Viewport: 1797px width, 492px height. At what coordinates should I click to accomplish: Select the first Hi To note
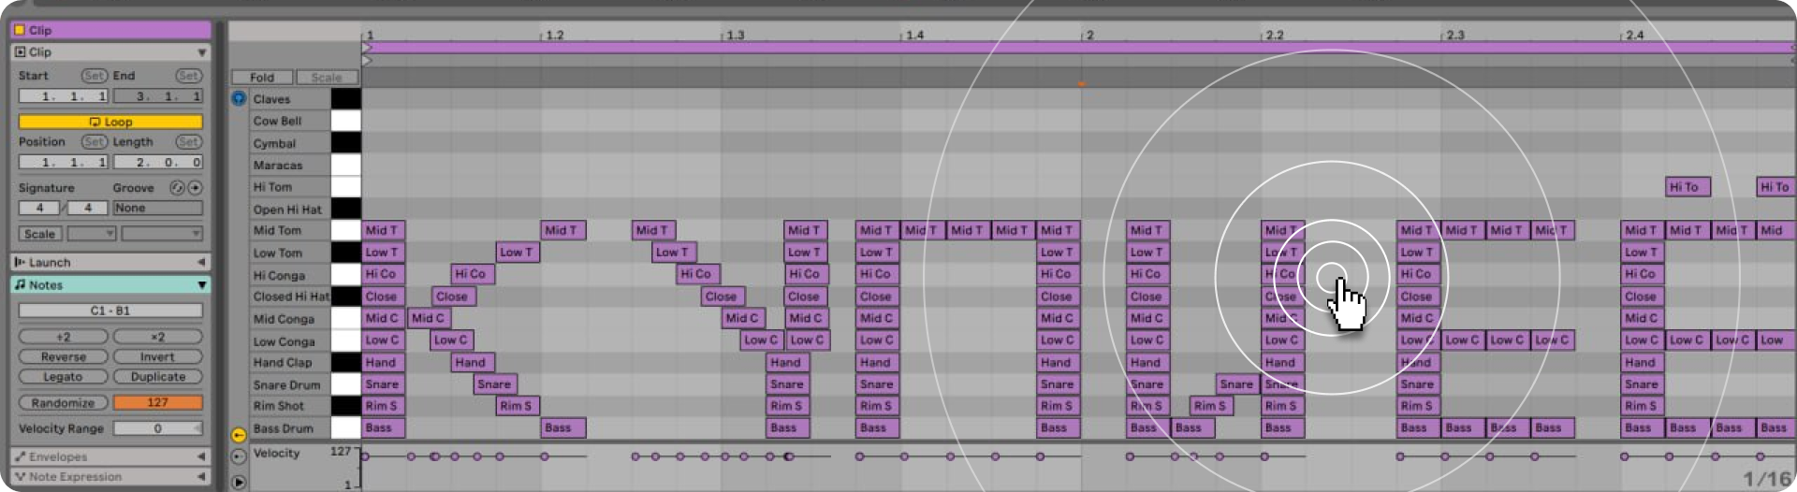(x=1688, y=187)
